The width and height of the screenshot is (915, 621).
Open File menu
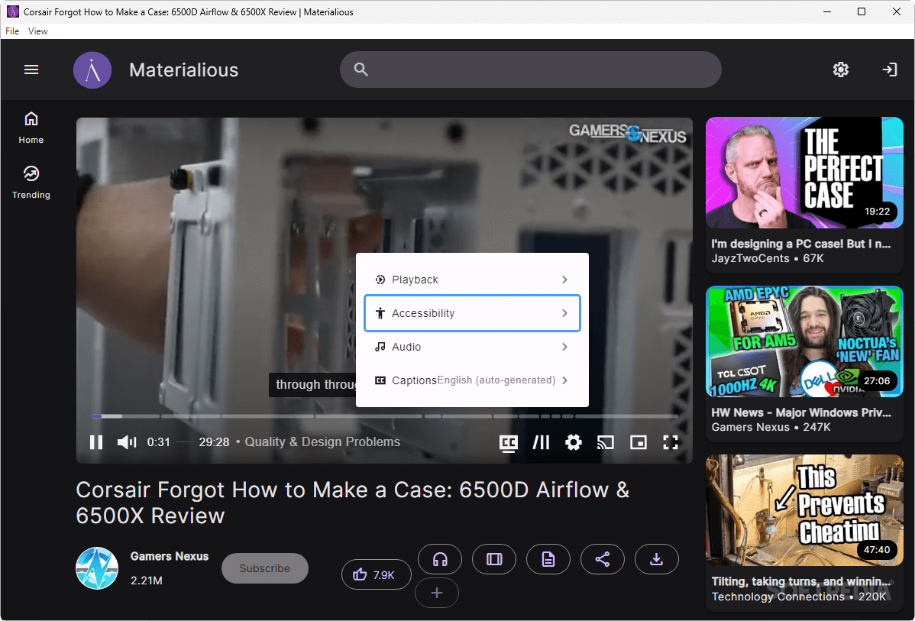12,31
